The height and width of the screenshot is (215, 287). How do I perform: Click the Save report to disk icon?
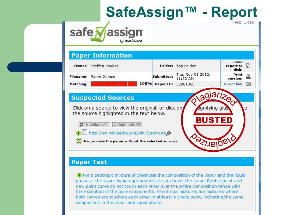pyautogui.click(x=248, y=66)
